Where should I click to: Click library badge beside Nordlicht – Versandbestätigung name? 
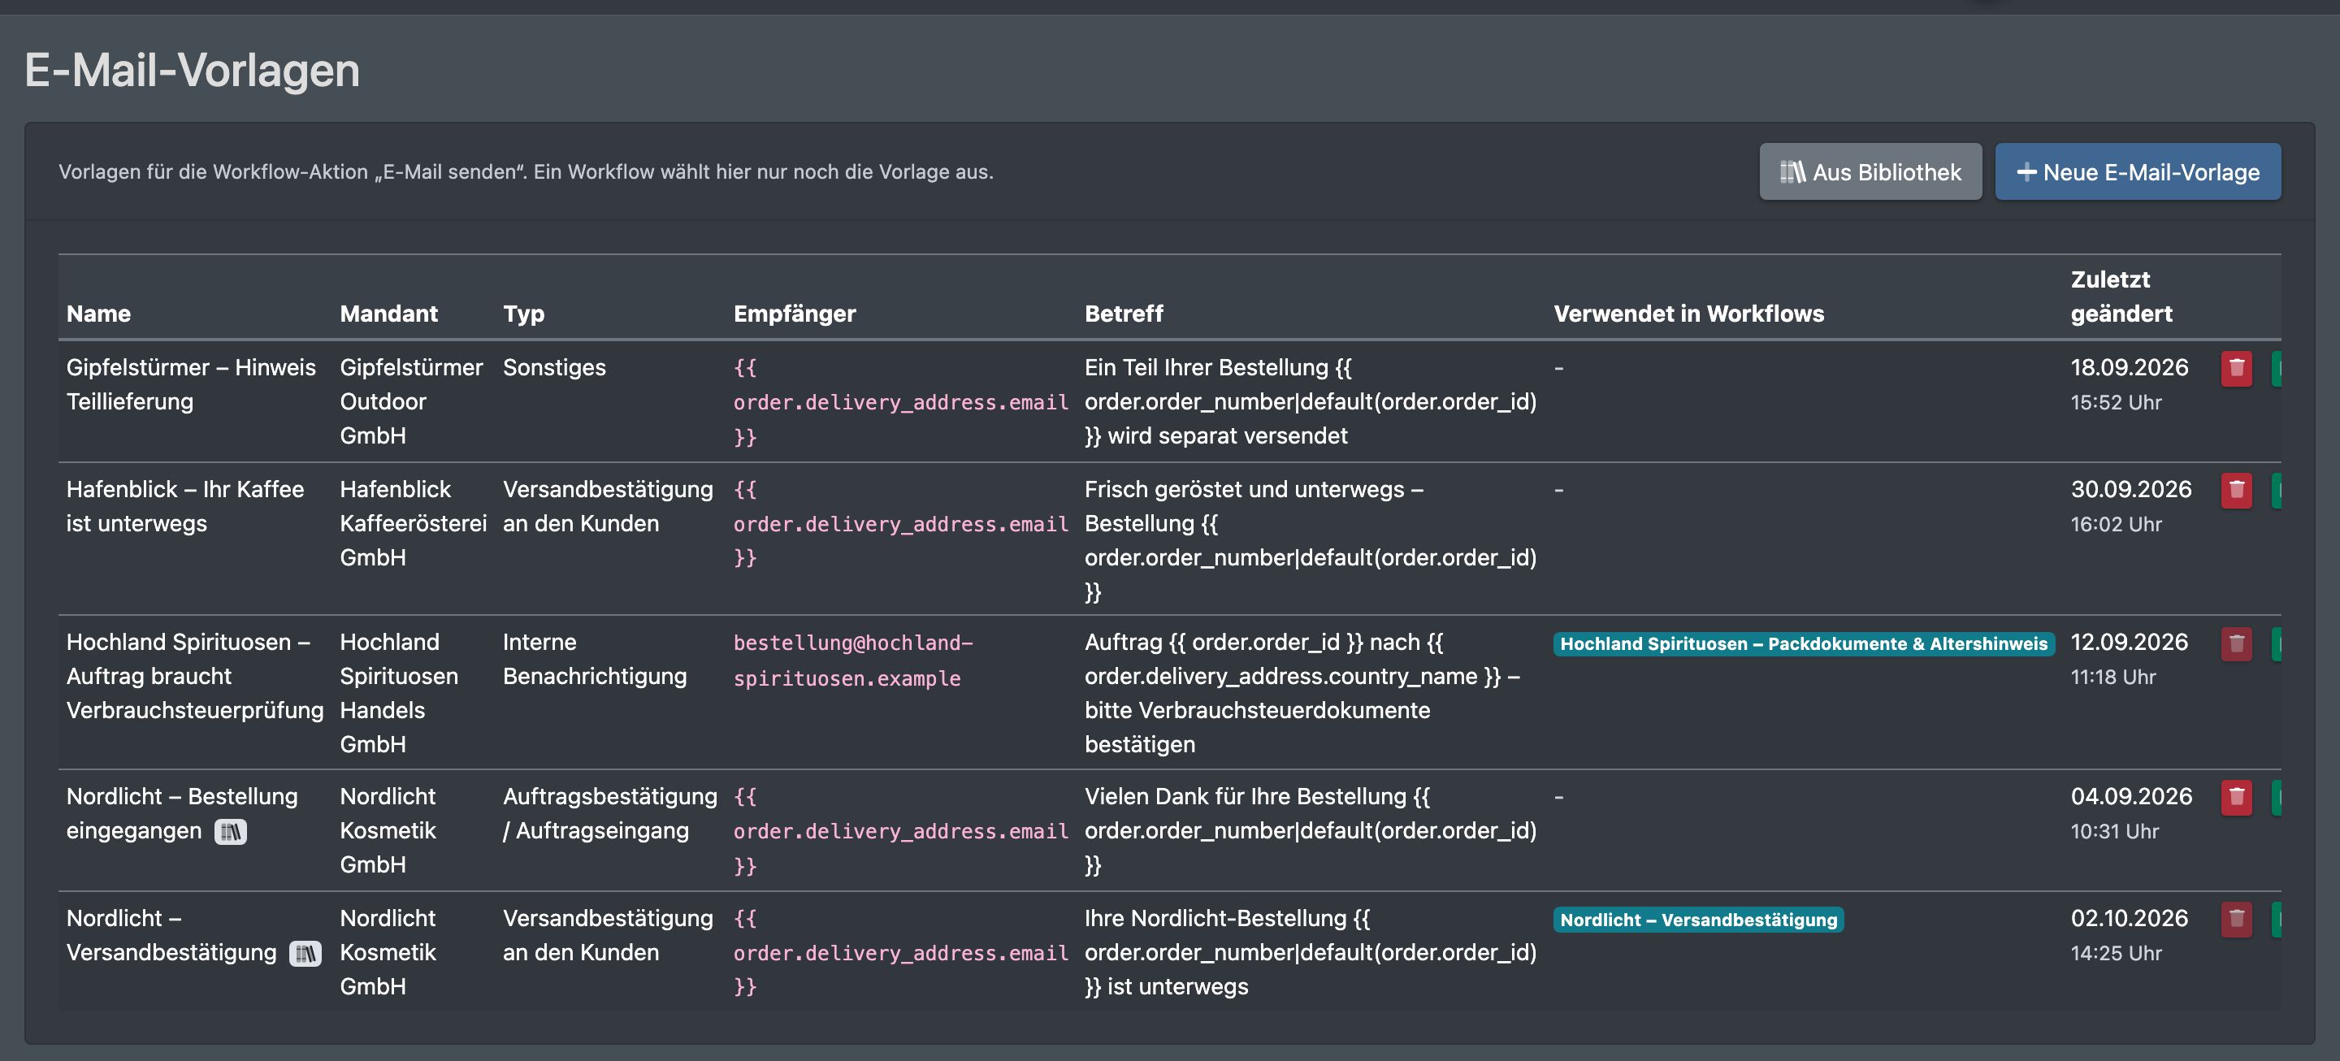(x=305, y=953)
